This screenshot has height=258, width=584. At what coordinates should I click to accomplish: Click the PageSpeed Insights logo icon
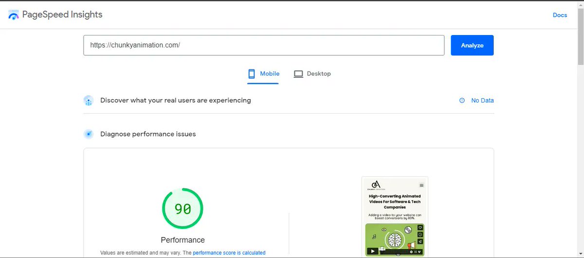coord(14,15)
